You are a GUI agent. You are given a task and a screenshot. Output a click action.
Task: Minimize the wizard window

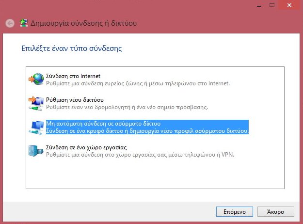click(x=259, y=5)
